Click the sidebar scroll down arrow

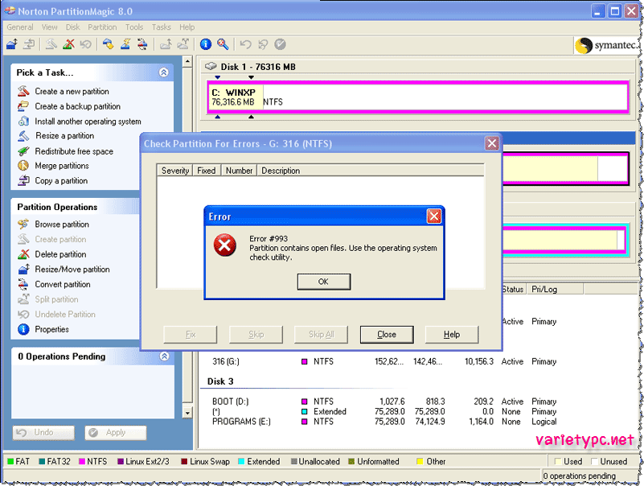point(187,413)
